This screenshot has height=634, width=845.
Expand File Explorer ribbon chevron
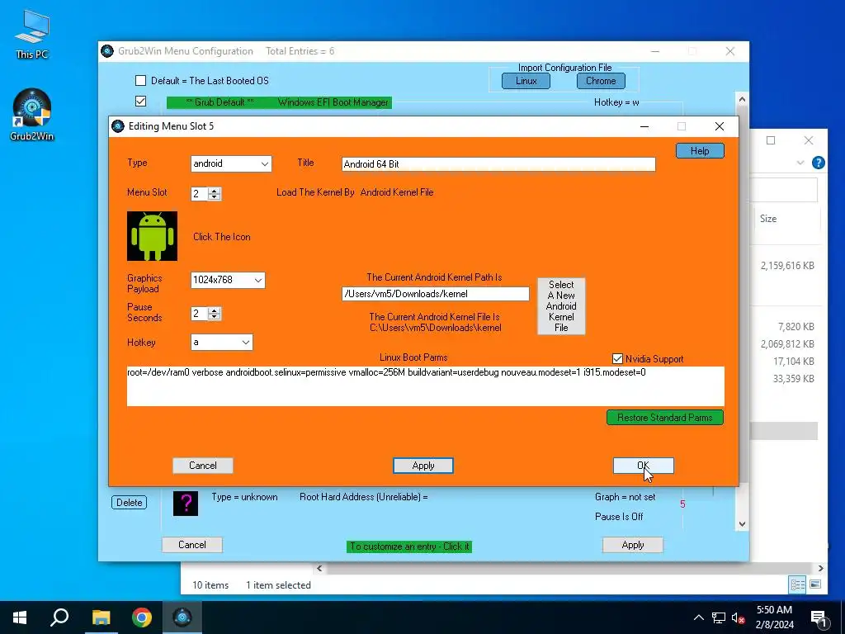pyautogui.click(x=800, y=163)
